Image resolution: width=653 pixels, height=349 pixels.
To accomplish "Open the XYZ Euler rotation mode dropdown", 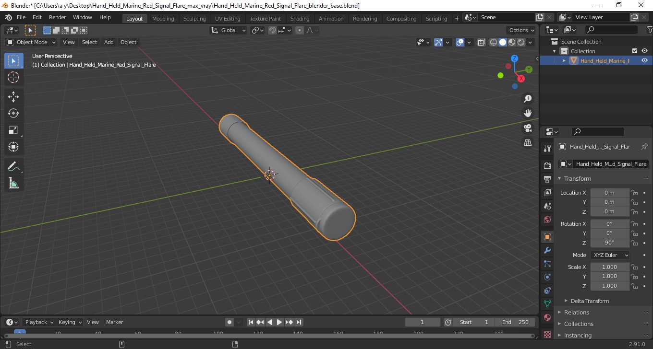I will click(610, 255).
